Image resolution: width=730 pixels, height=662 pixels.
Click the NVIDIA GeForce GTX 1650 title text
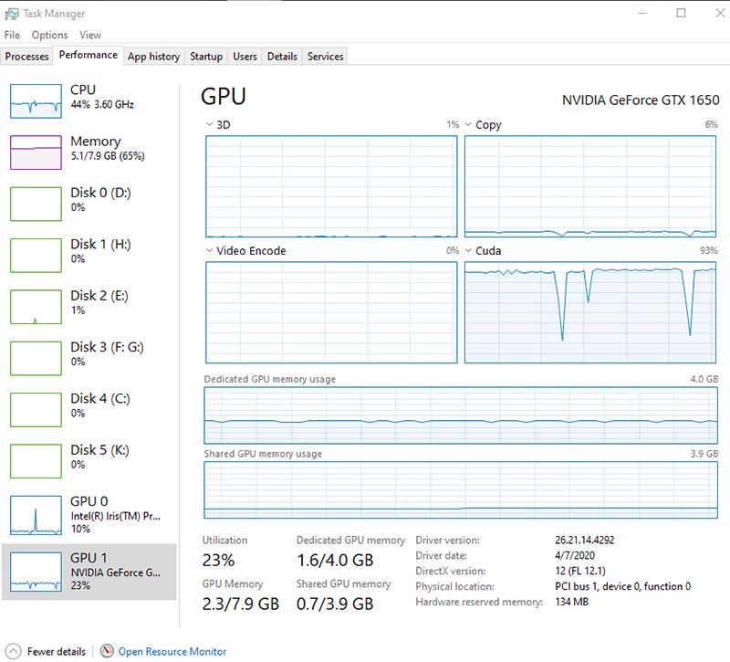[x=641, y=100]
